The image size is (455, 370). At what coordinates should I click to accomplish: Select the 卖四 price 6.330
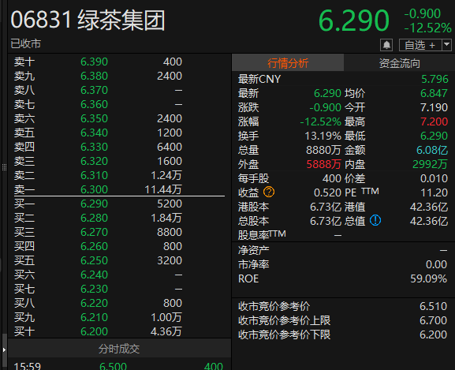94,147
